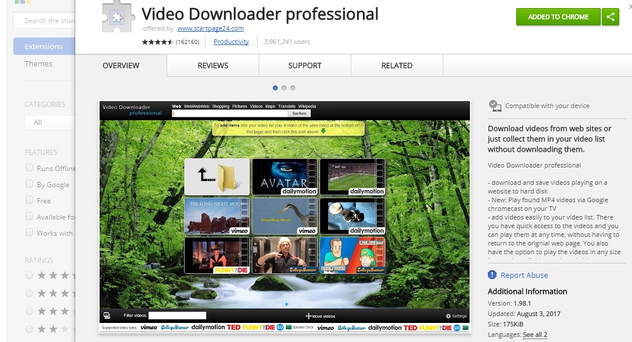Select the third star-rating radio button
The height and width of the screenshot is (342, 632).
[x=29, y=311]
